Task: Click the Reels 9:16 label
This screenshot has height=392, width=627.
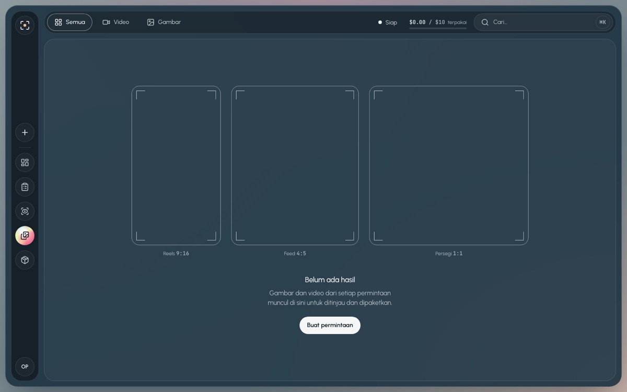Action: tap(176, 253)
